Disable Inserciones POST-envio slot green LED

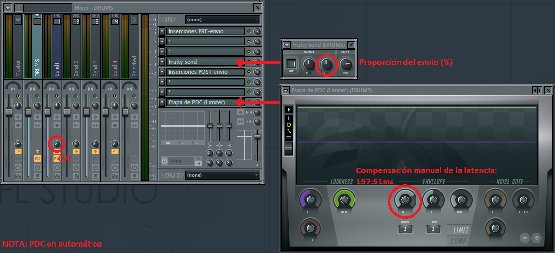tap(249, 72)
